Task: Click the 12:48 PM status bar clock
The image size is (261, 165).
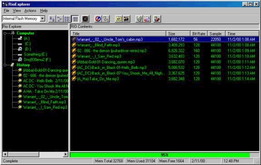Action: 231,161
